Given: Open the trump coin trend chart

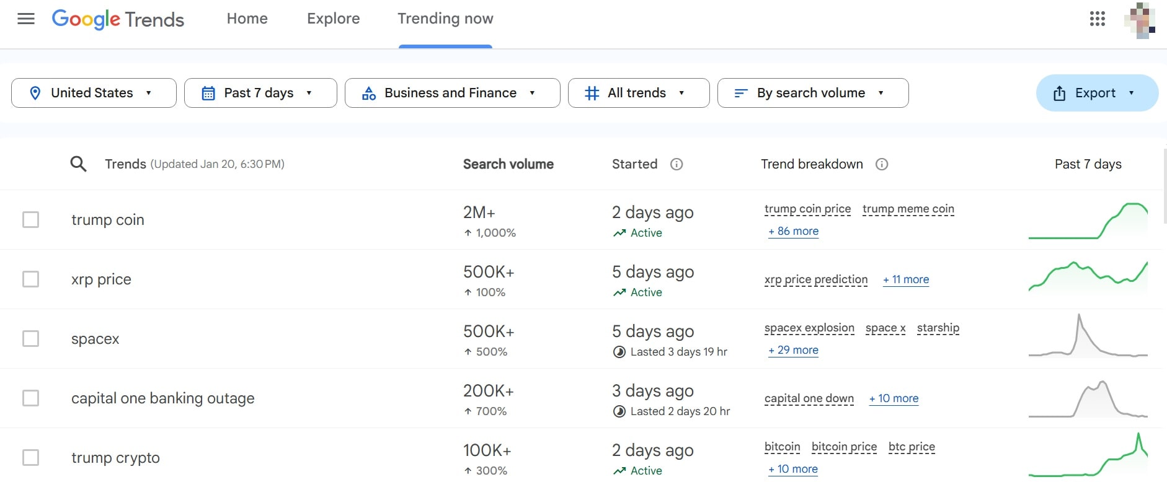Looking at the screenshot, I should (x=1088, y=220).
